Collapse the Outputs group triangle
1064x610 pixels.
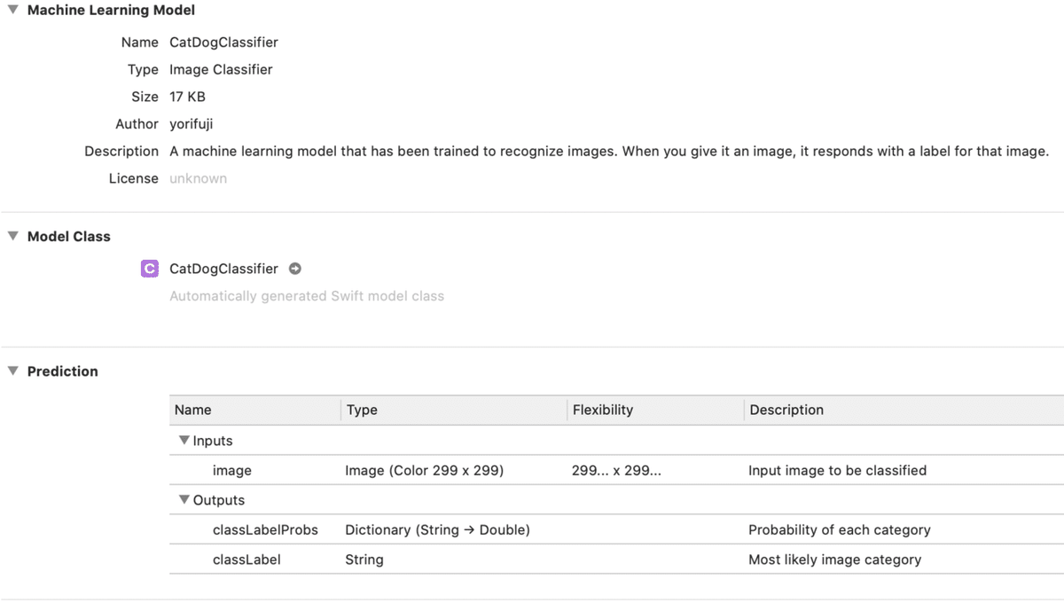[184, 500]
